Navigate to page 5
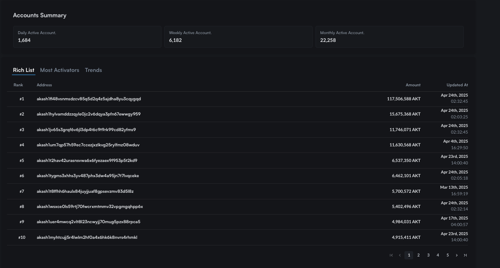This screenshot has height=268, width=500. pyautogui.click(x=448, y=255)
